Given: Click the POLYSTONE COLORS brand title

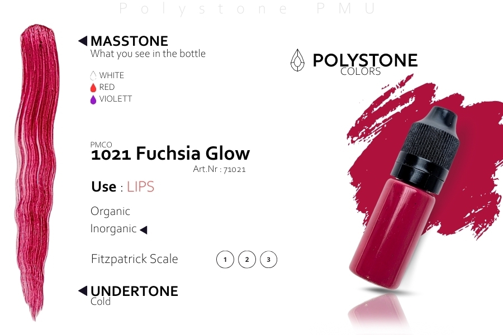Looking at the screenshot, I should pyautogui.click(x=365, y=64).
